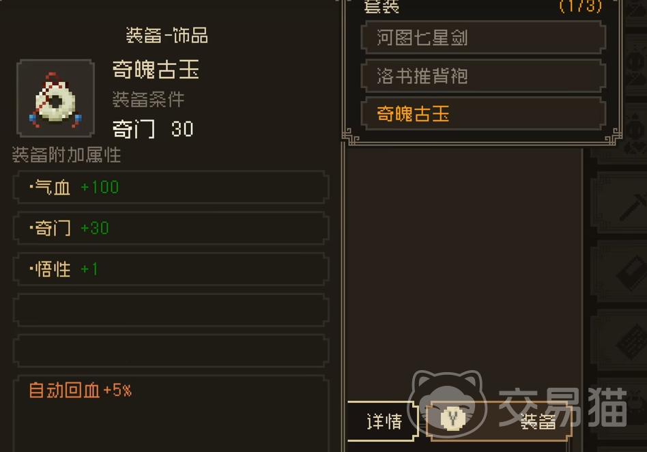Click the 套装 set header with (1/3) counter
Viewport: 647px width, 452px height.
point(483,7)
